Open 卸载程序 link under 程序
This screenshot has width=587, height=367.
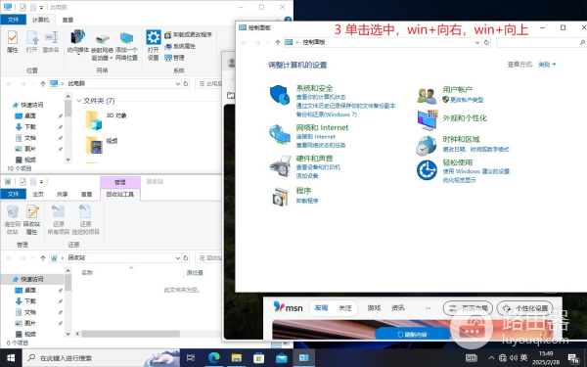pyautogui.click(x=307, y=201)
